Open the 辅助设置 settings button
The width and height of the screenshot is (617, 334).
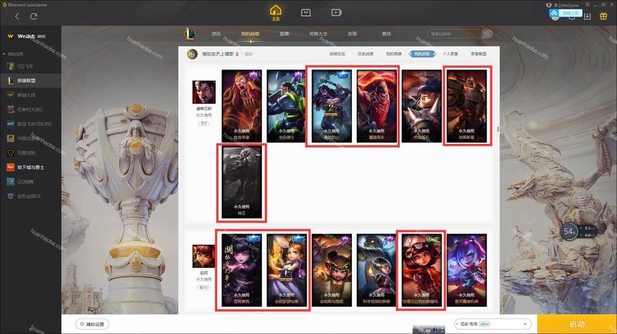pyautogui.click(x=92, y=324)
